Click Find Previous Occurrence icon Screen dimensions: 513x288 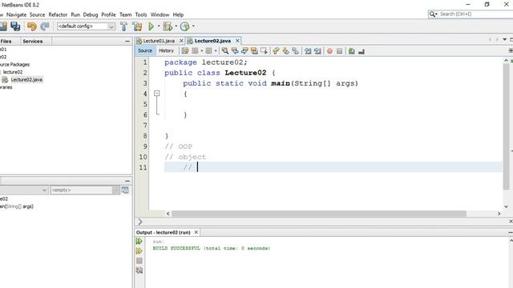pyautogui.click(x=235, y=51)
